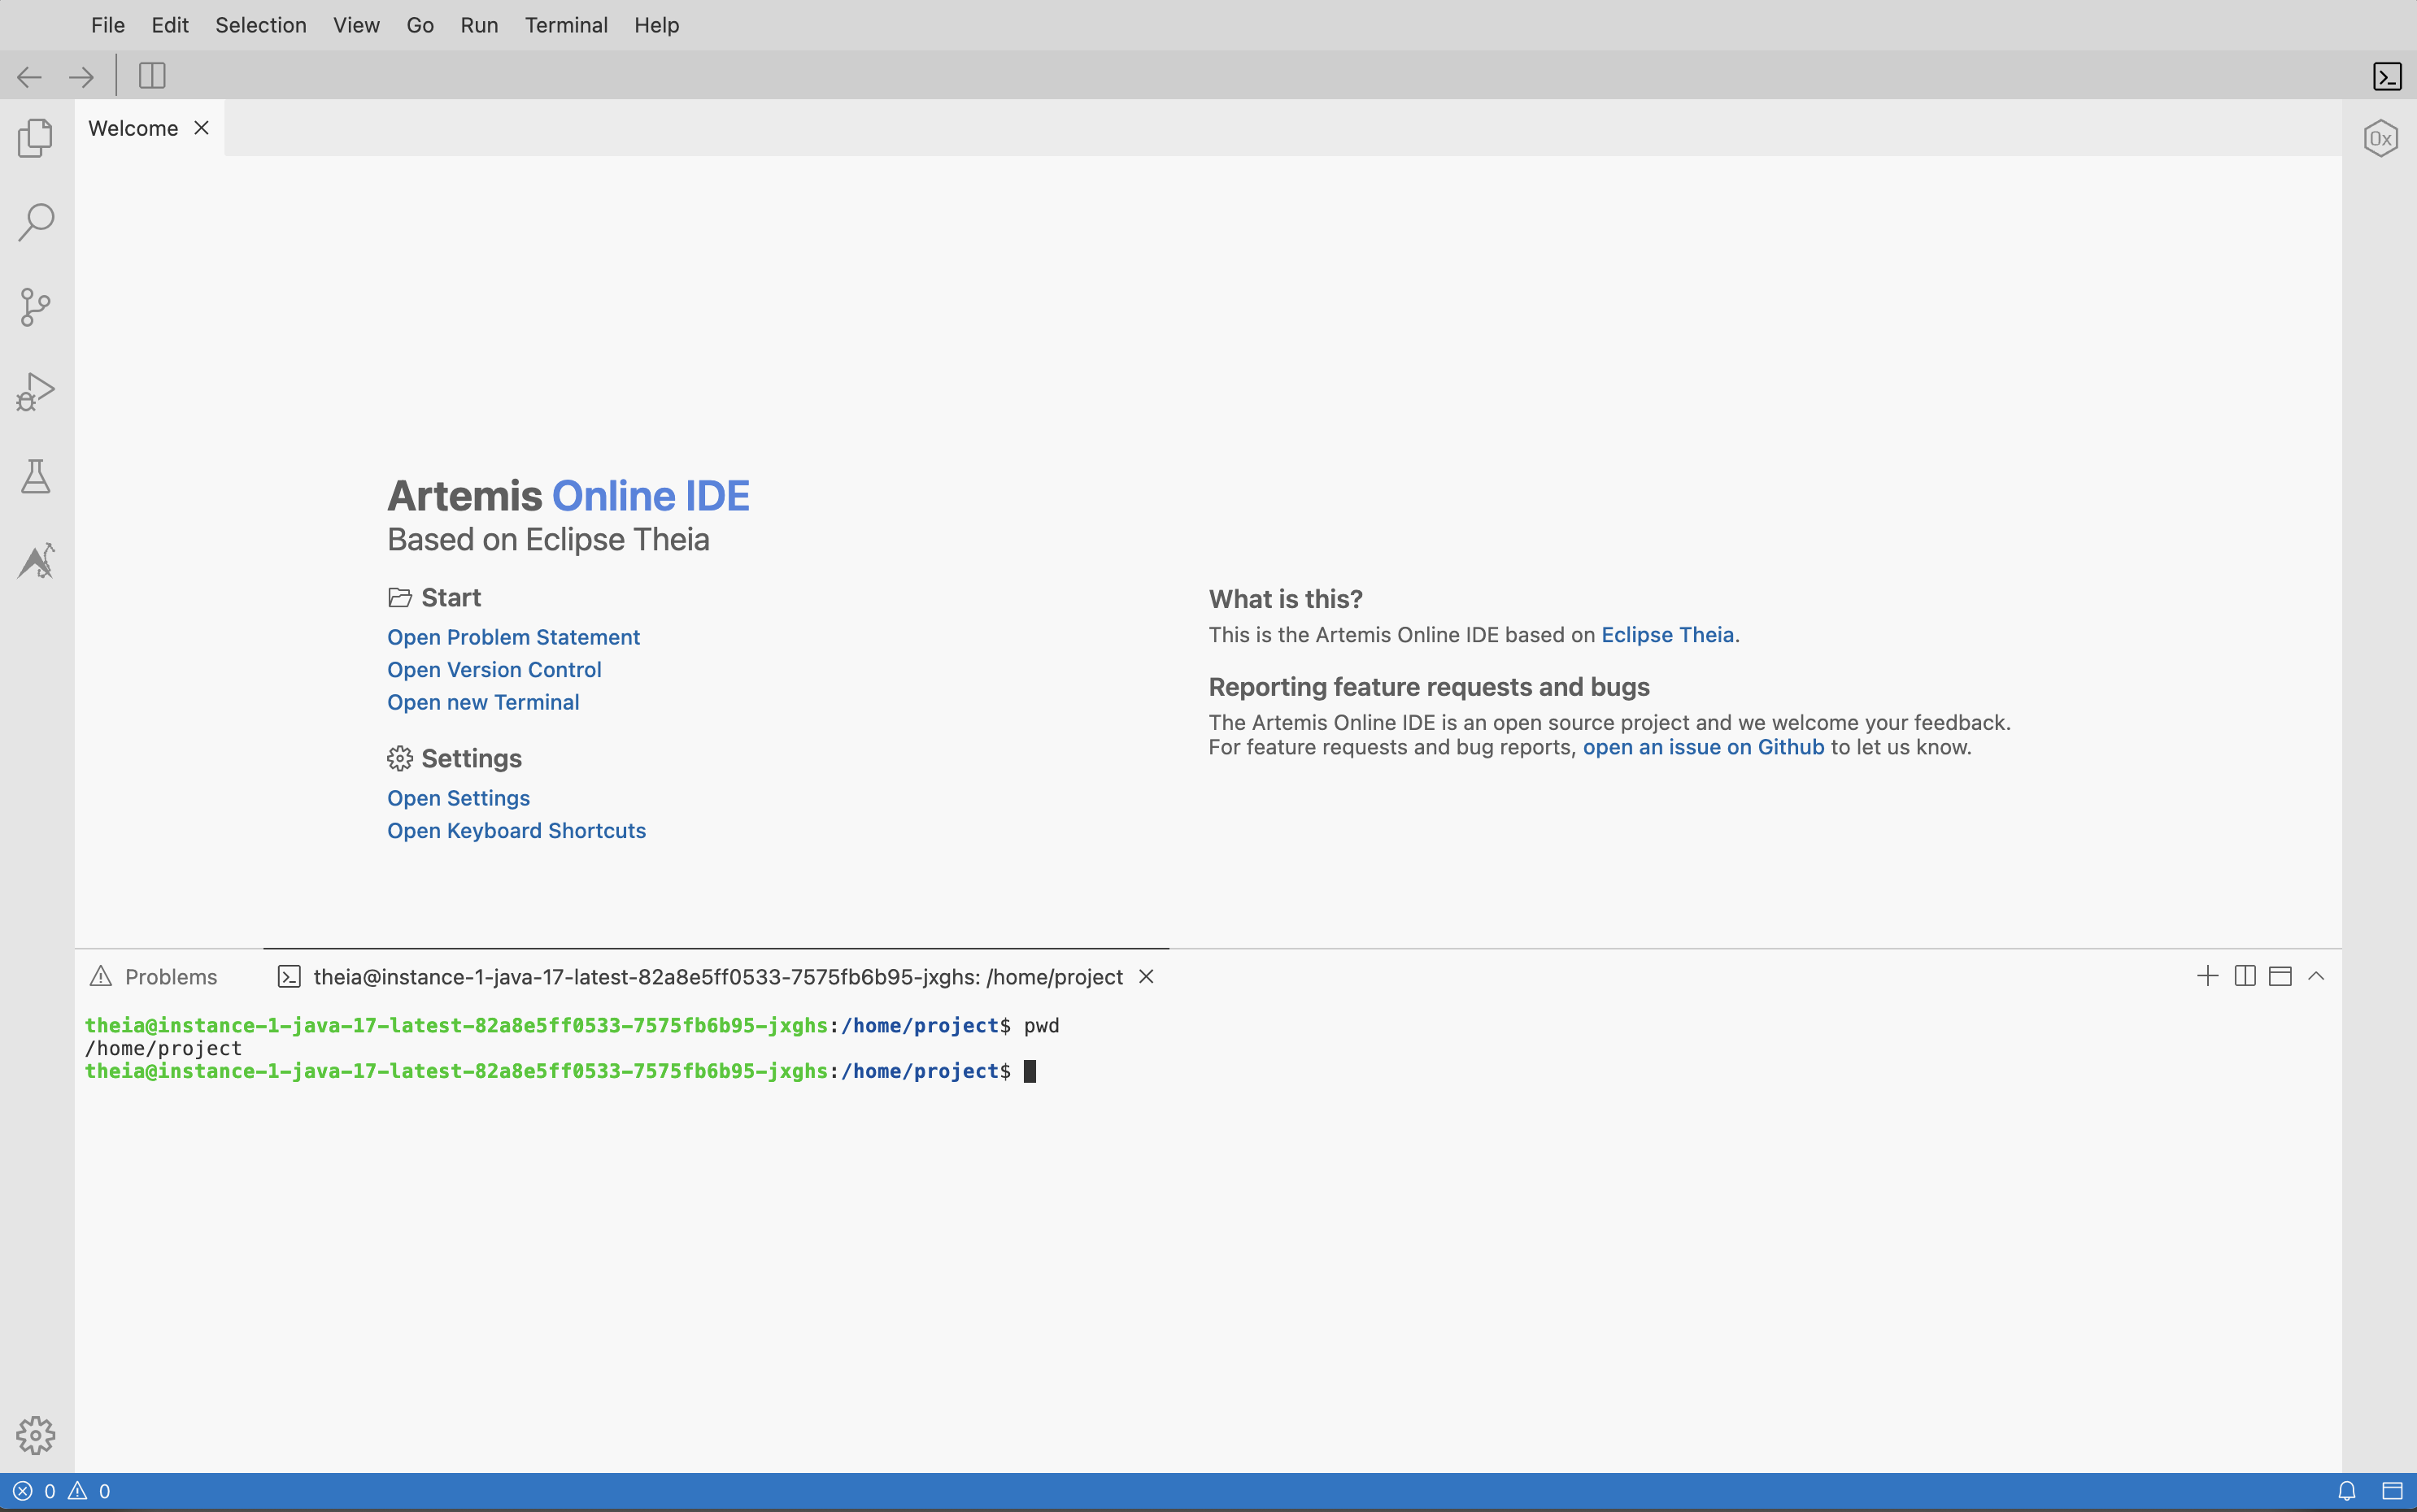Click the /home/project terminal output line

[163, 1048]
